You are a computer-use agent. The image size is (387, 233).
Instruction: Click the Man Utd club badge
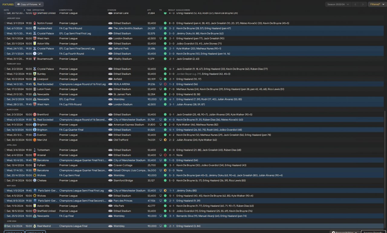[35, 140]
